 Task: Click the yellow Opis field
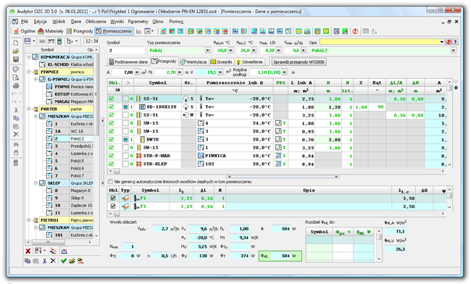[379, 42]
